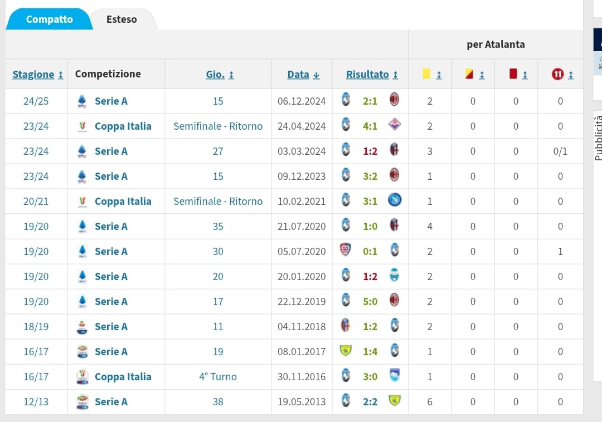This screenshot has height=422, width=602.
Task: Click the 2:1 result on 06.12.2024
Action: pos(370,101)
